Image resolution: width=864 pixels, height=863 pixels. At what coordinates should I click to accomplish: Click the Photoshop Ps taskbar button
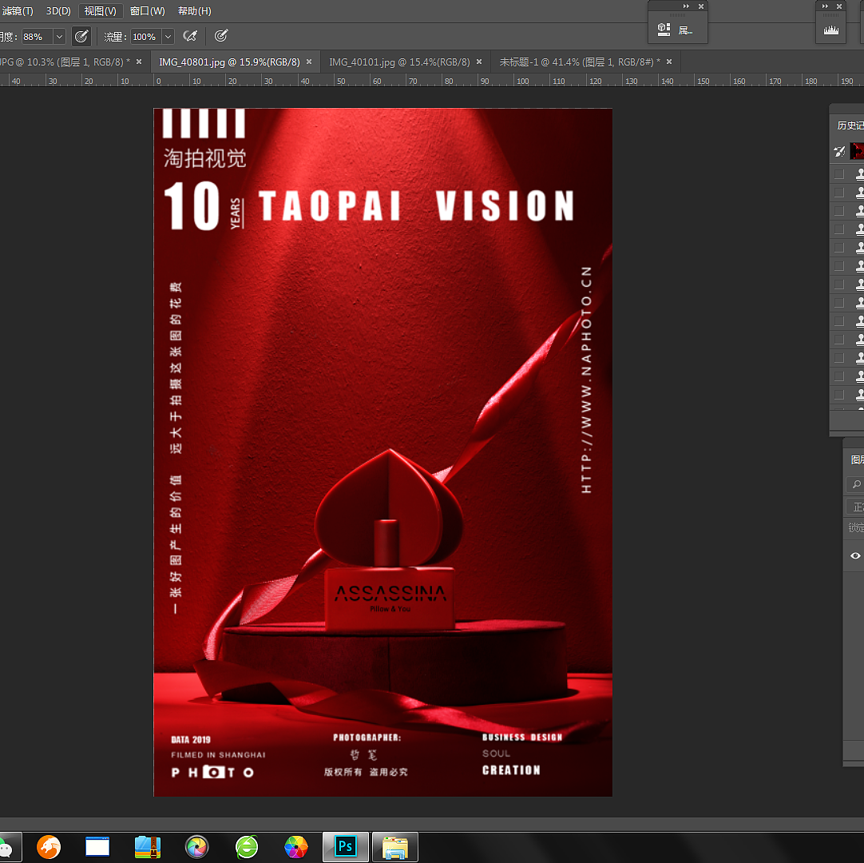point(346,847)
